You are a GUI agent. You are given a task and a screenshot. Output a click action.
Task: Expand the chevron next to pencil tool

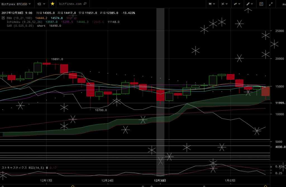[252, 4]
